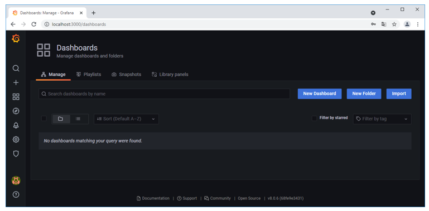Open the user avatar profile icon
The width and height of the screenshot is (429, 211).
pos(16,180)
